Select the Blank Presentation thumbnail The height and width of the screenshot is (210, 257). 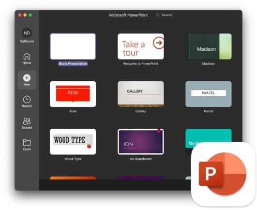73,46
